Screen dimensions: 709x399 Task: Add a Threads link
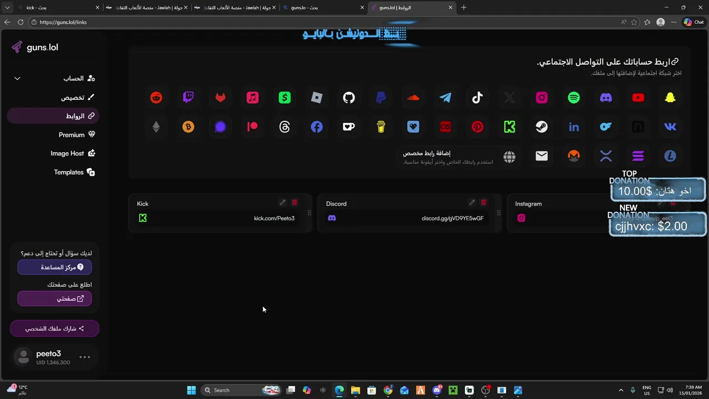coord(285,127)
